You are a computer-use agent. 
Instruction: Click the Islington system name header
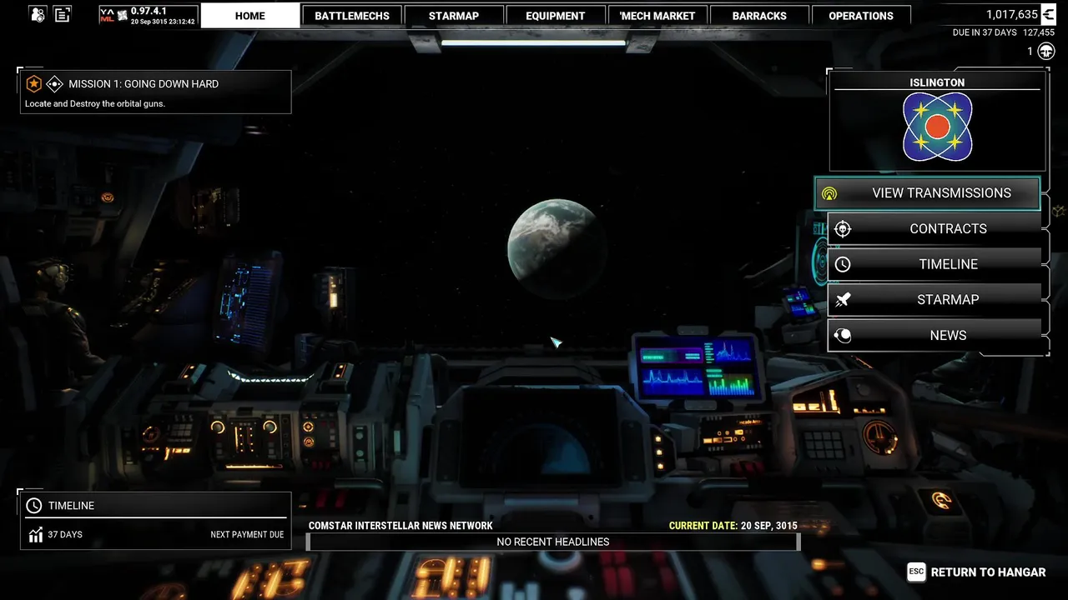(x=937, y=82)
